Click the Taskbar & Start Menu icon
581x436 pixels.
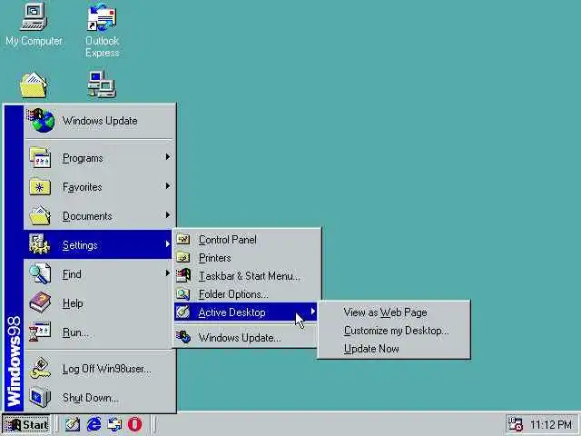pyautogui.click(x=183, y=275)
